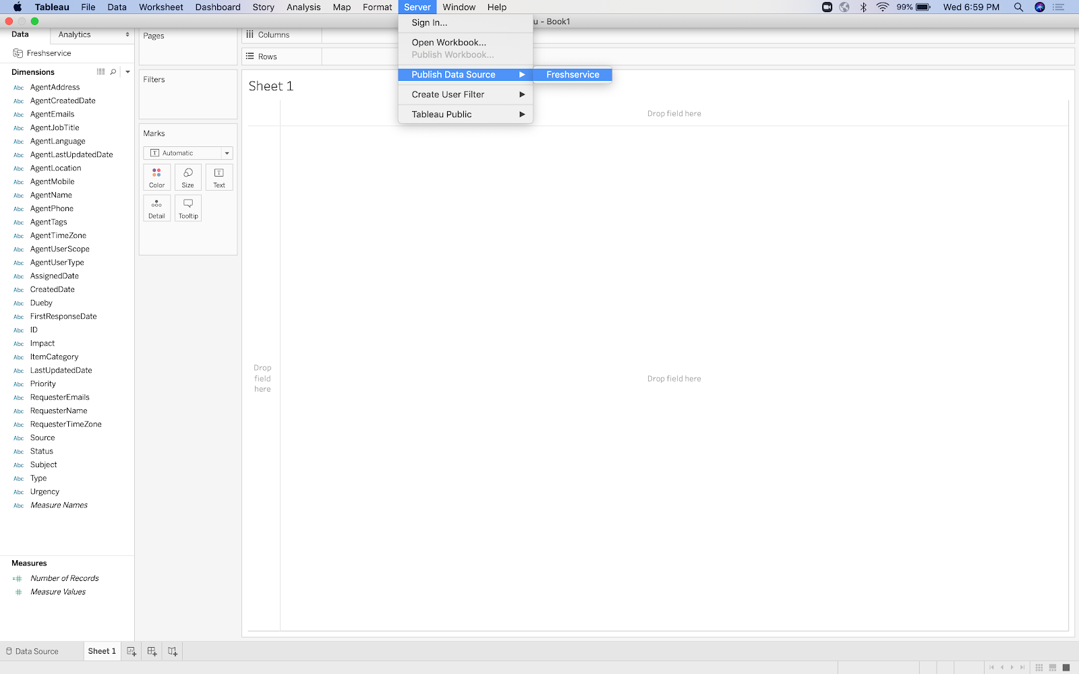The height and width of the screenshot is (674, 1079).
Task: Click the New Dashboard icon
Action: (152, 651)
